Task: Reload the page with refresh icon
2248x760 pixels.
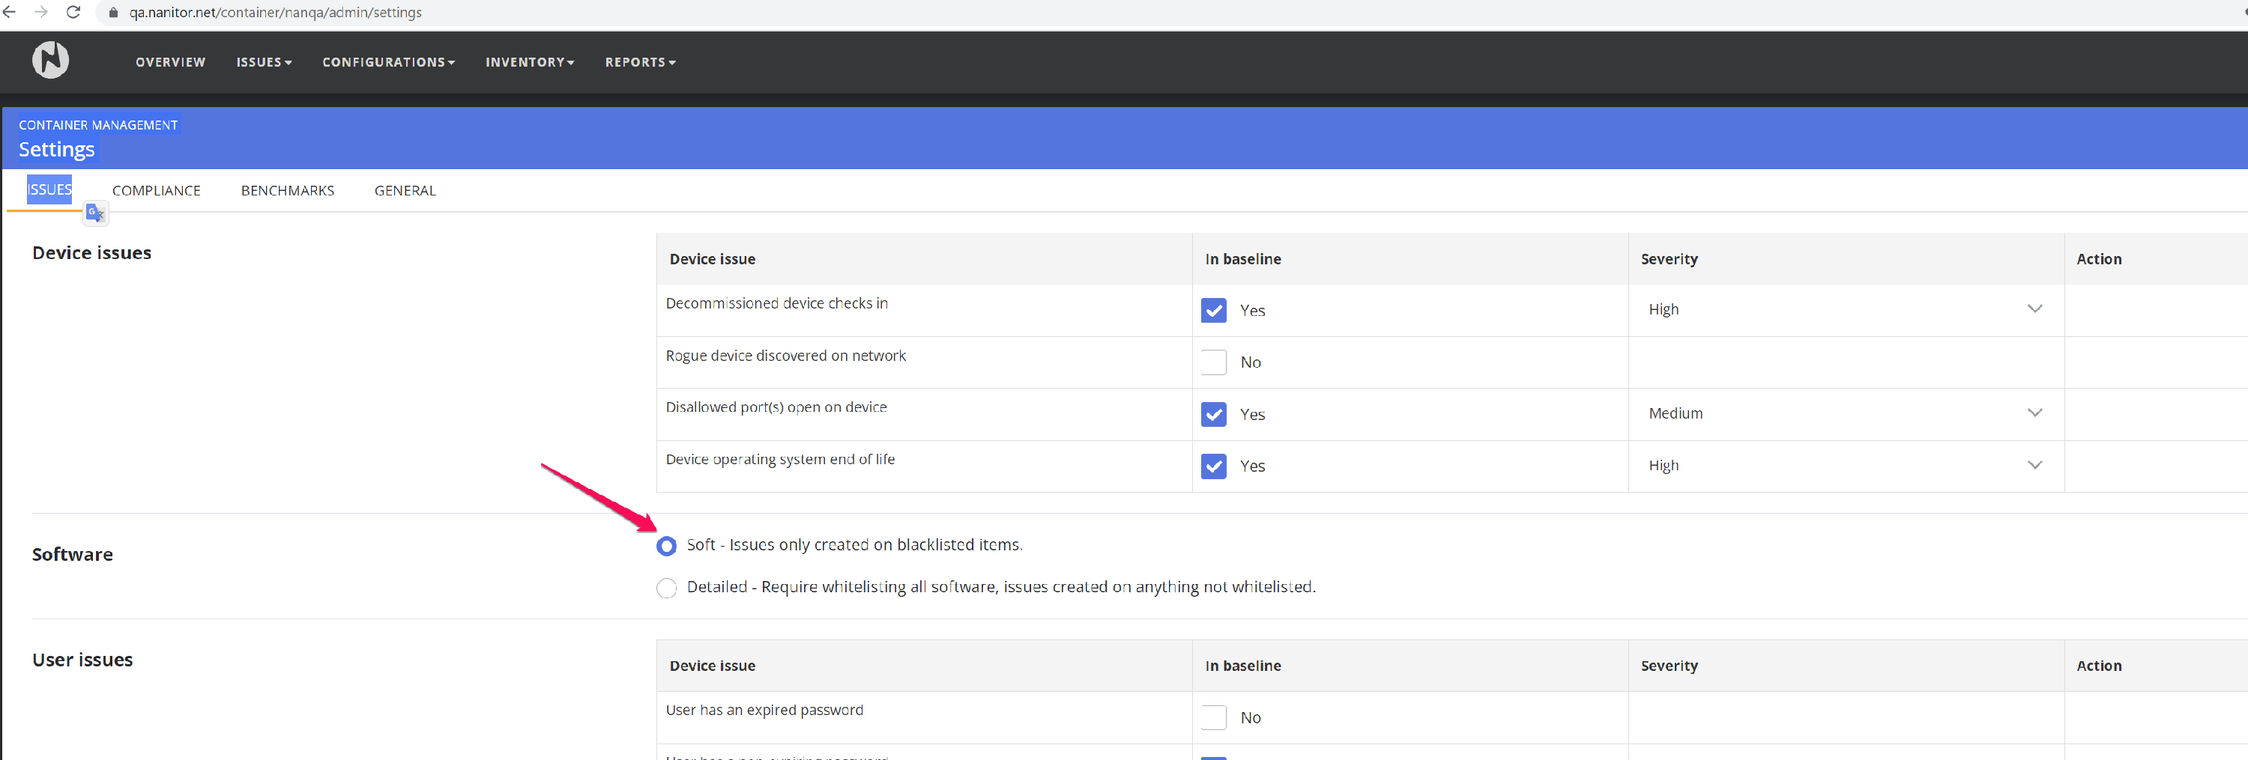Action: click(x=74, y=12)
